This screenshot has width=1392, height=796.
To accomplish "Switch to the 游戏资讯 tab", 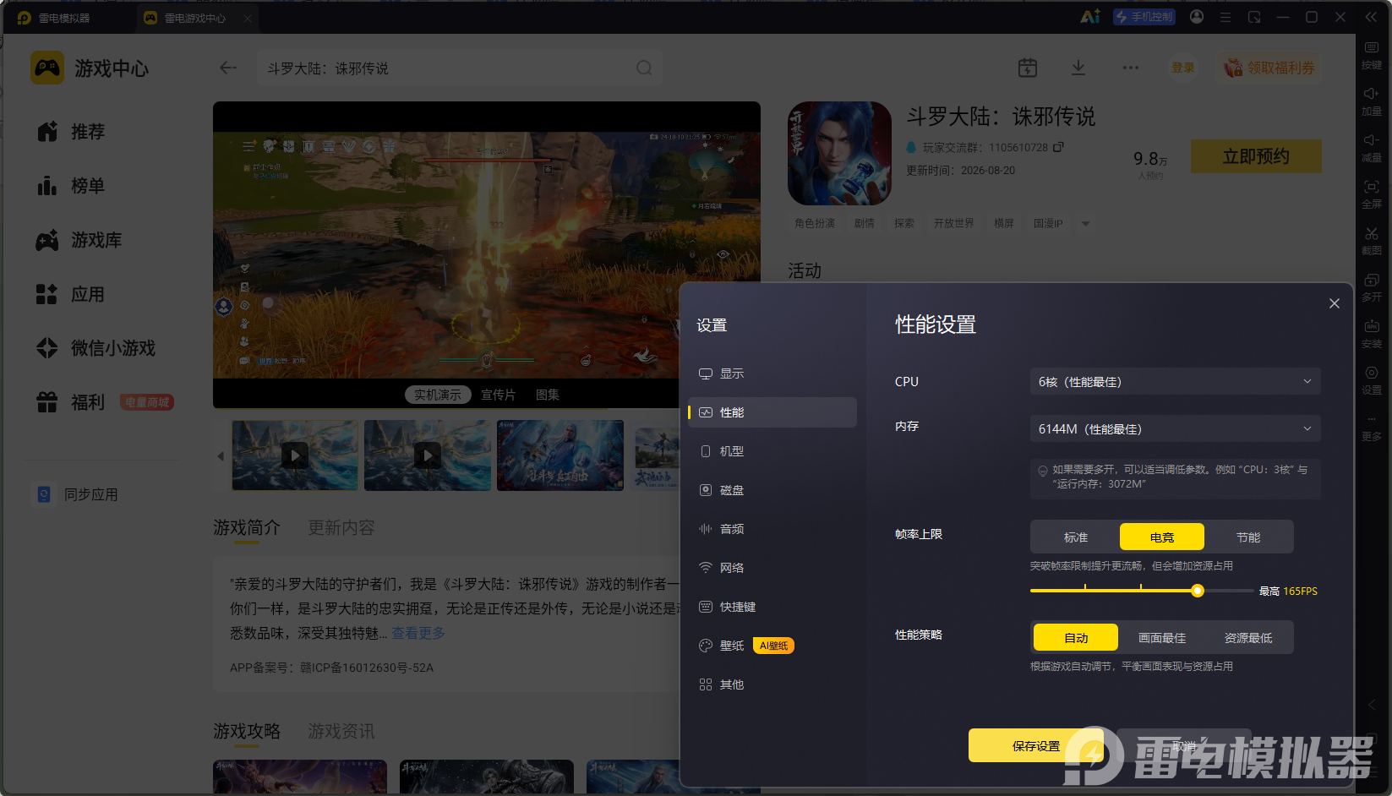I will coord(341,731).
